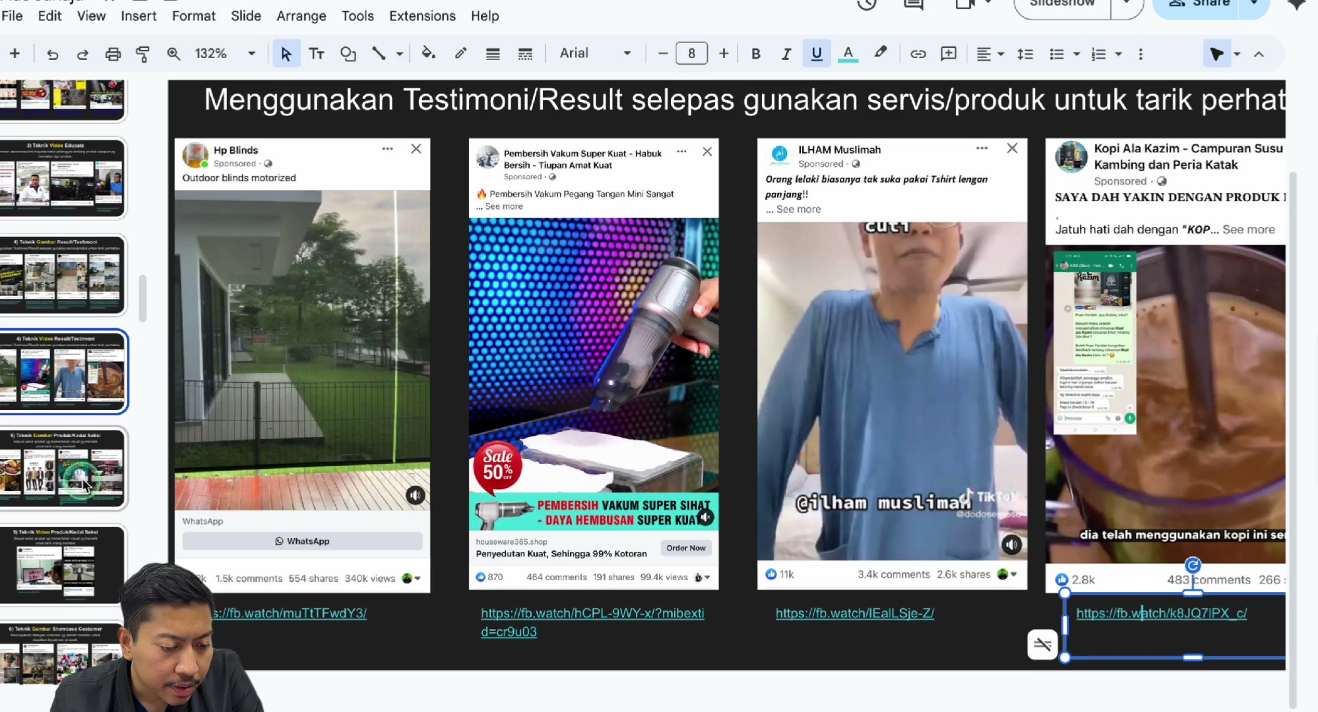This screenshot has height=712, width=1318.
Task: Open the Format menu
Action: (x=193, y=16)
